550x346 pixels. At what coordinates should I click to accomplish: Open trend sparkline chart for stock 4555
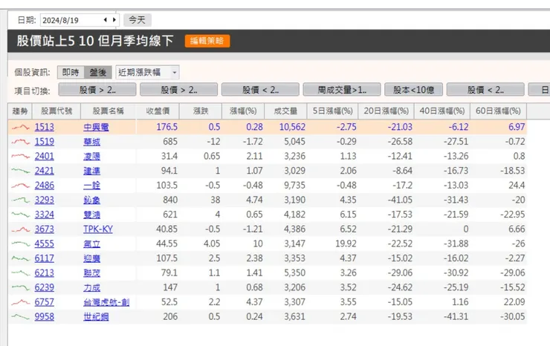(x=20, y=244)
